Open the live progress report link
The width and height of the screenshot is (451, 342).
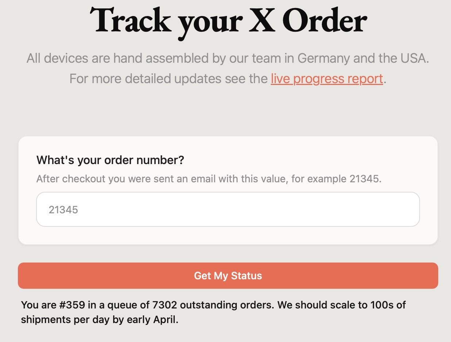click(327, 79)
